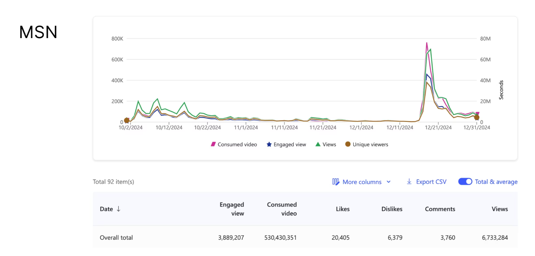This screenshot has height=256, width=535.
Task: Click the MSN heading text
Action: click(x=38, y=32)
